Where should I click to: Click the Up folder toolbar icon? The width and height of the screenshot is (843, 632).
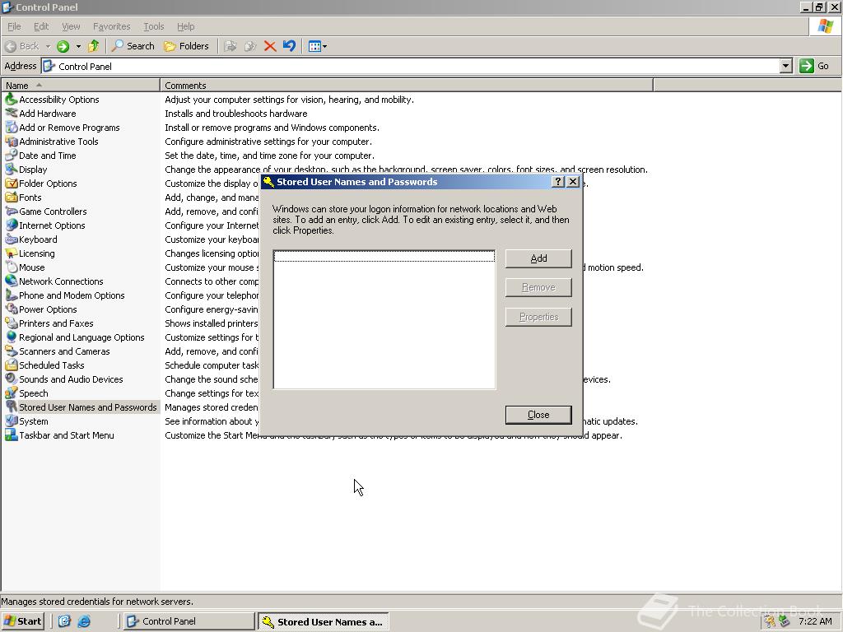coord(94,46)
